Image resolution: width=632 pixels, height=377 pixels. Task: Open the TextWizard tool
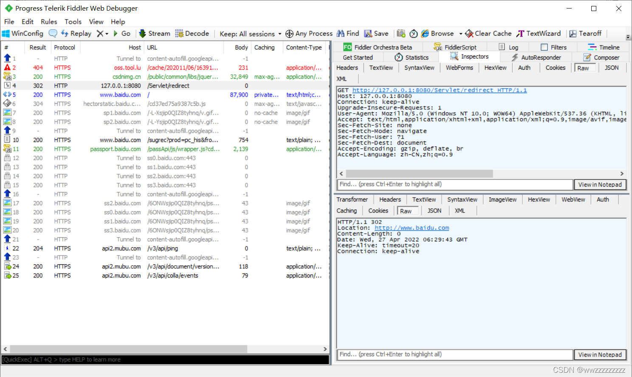click(x=539, y=34)
